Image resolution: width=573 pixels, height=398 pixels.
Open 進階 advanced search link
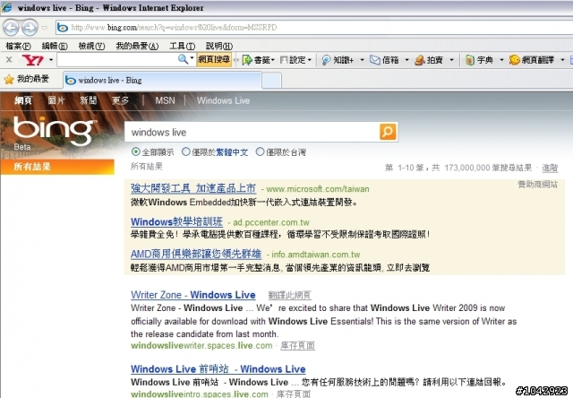pyautogui.click(x=550, y=168)
